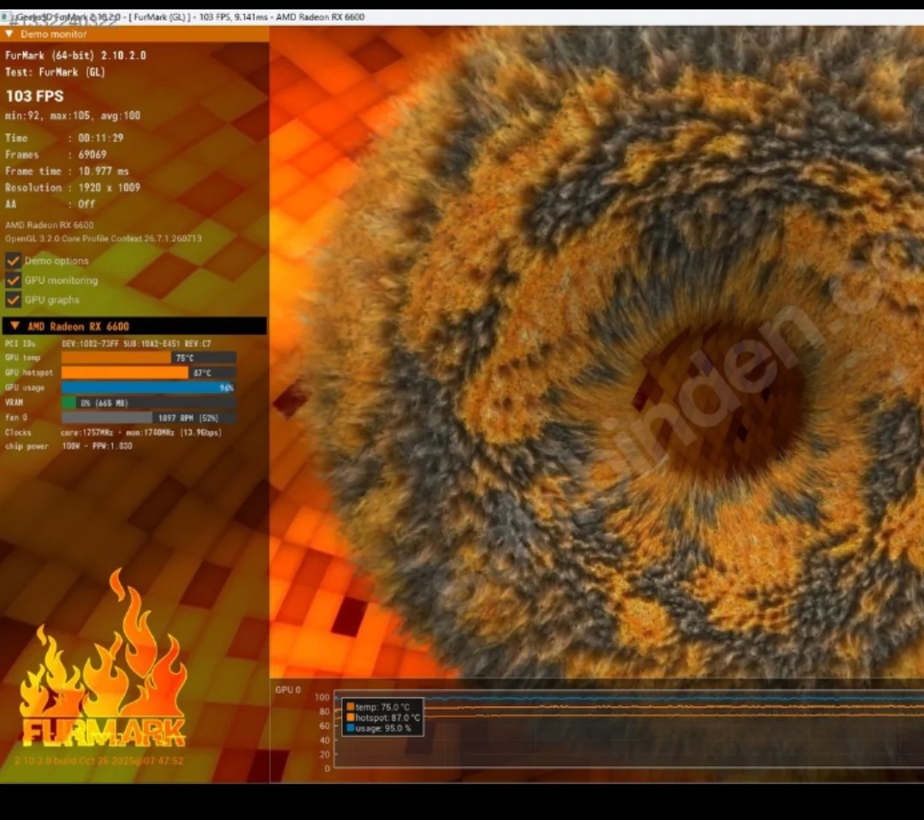Click the window title bar text

pos(190,17)
